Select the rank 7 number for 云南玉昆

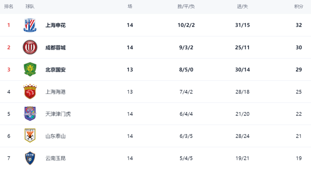tap(9, 158)
